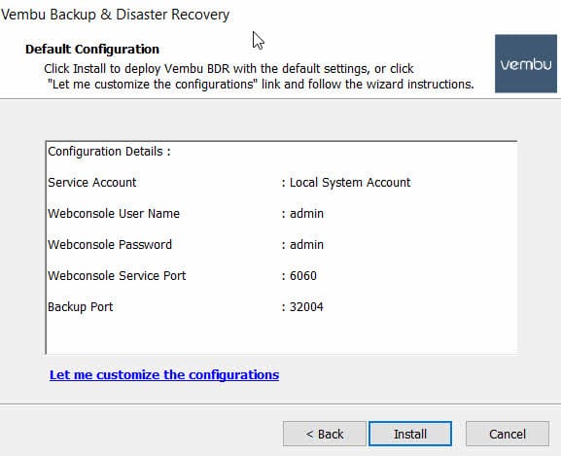Click the Default Configuration heading
Screen dimensions: 561x456
(x=92, y=49)
